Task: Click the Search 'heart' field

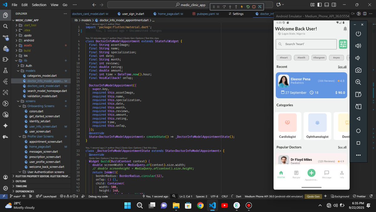Action: tap(306, 44)
